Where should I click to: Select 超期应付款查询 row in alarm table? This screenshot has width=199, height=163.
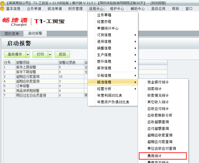pyautogui.click(x=45, y=77)
